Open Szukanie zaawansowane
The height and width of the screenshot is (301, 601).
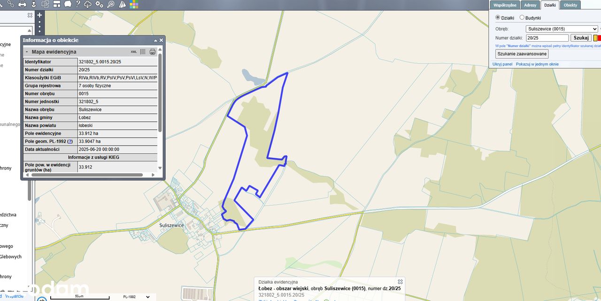522,54
